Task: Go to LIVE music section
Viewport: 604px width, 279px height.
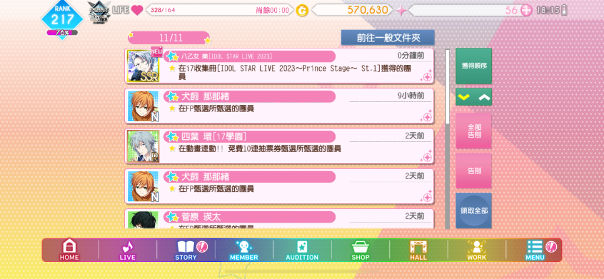Action: pos(127,250)
